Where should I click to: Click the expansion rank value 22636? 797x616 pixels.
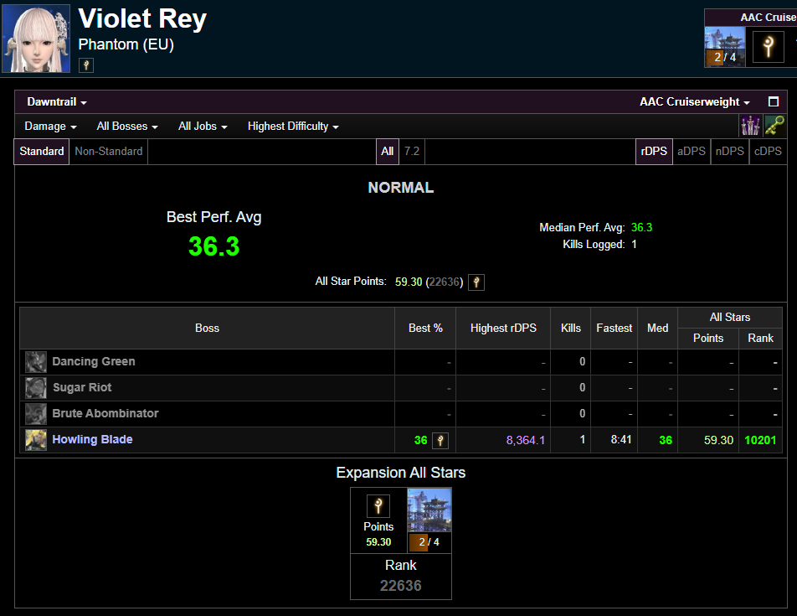[x=400, y=586]
